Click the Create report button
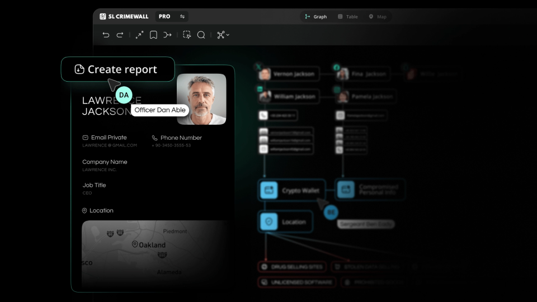Viewport: 537px width, 302px height. [118, 69]
